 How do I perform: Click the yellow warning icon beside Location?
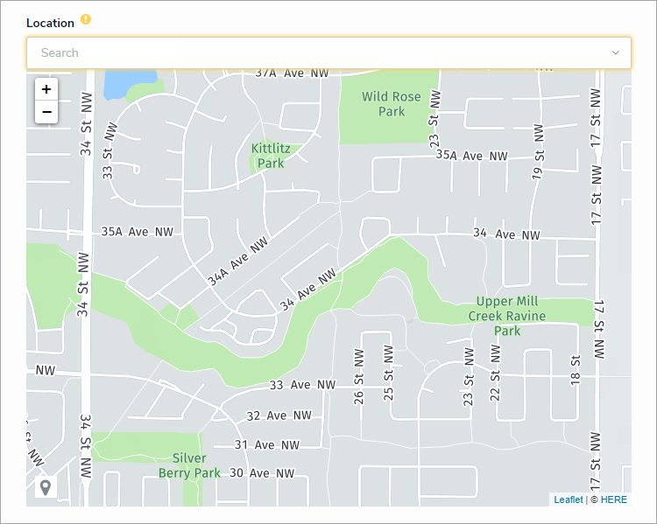(86, 19)
